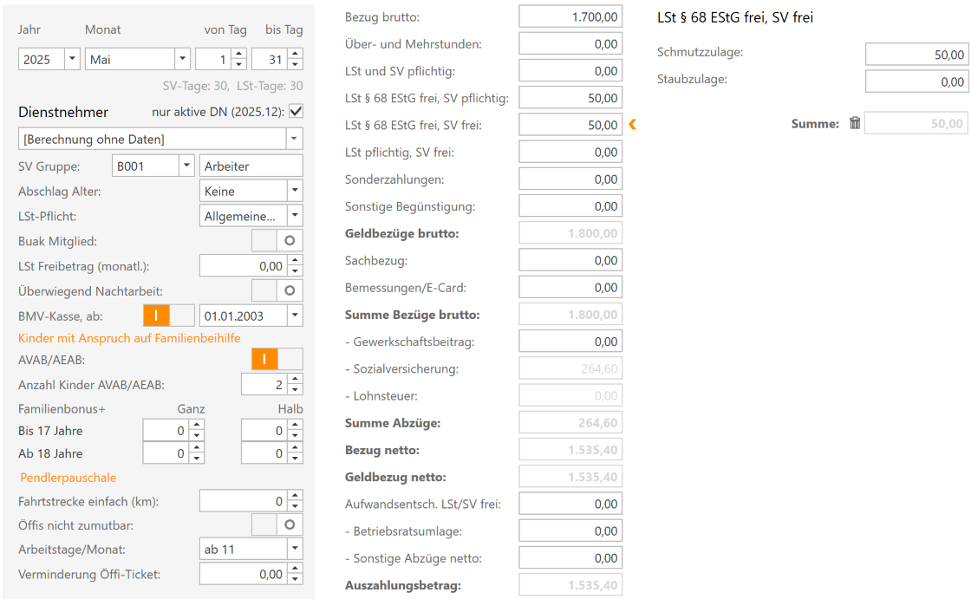
Task: Click the trash icon next to Summe
Action: pyautogui.click(x=855, y=124)
